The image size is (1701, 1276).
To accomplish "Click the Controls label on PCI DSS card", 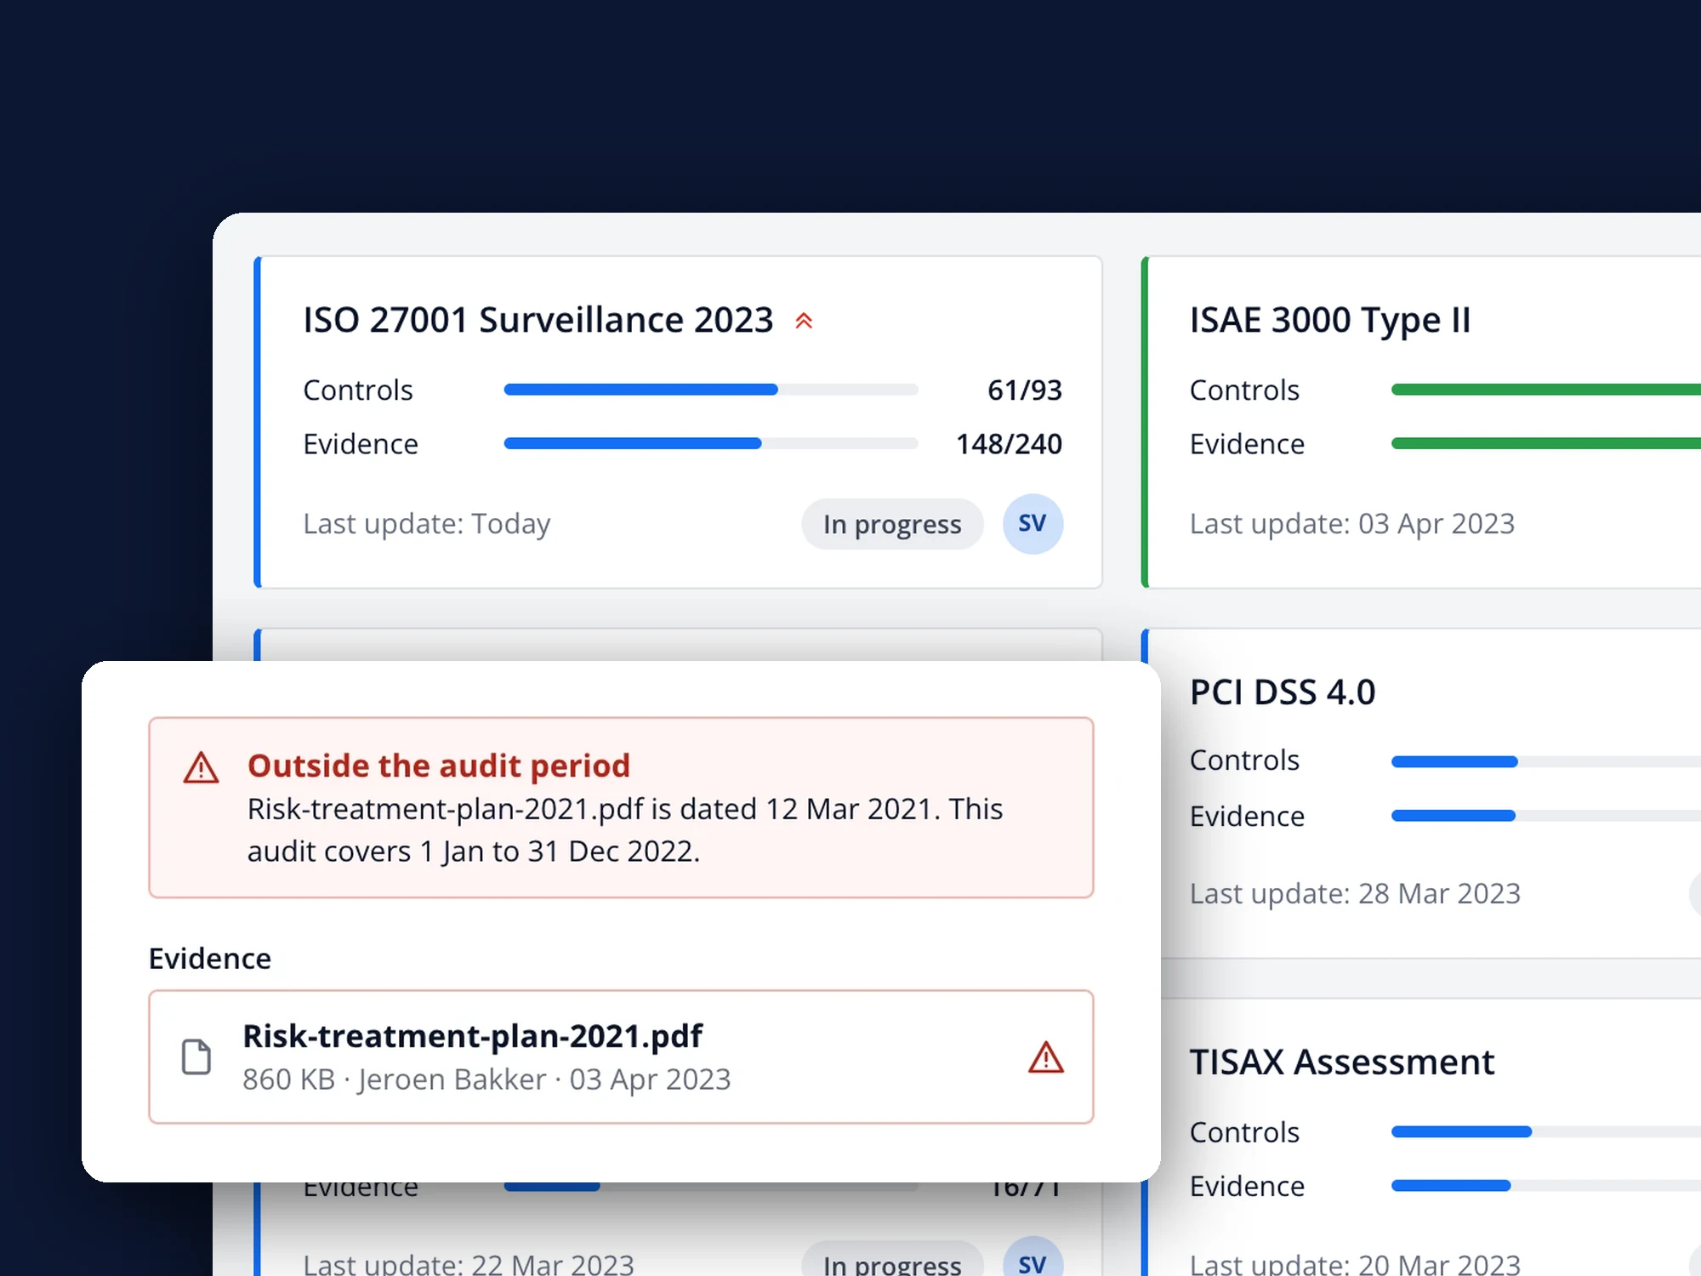I will click(1244, 760).
